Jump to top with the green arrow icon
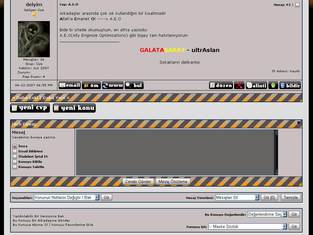This screenshot has height=235, width=313. tap(273, 85)
